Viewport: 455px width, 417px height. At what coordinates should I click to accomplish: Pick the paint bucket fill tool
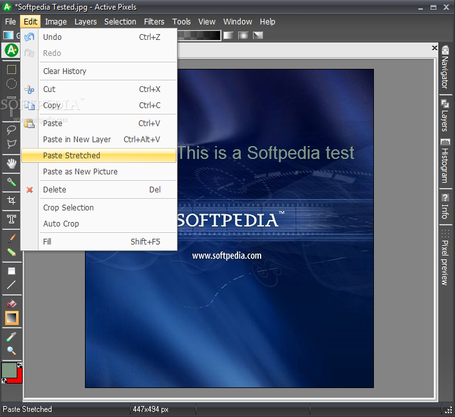(12, 304)
